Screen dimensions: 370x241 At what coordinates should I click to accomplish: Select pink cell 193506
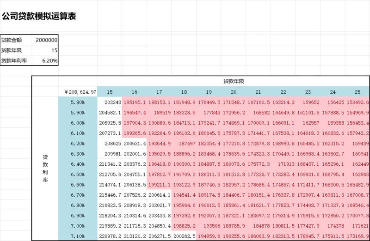[x=209, y=226]
